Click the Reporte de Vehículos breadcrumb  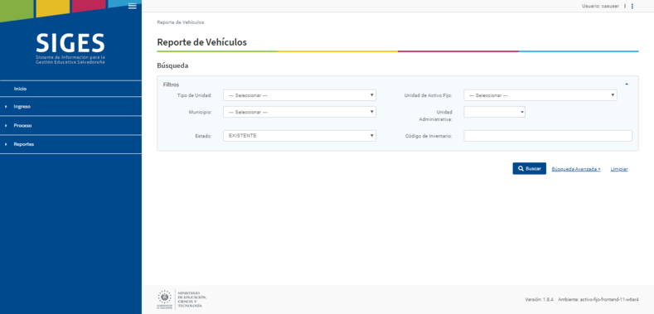coord(181,22)
